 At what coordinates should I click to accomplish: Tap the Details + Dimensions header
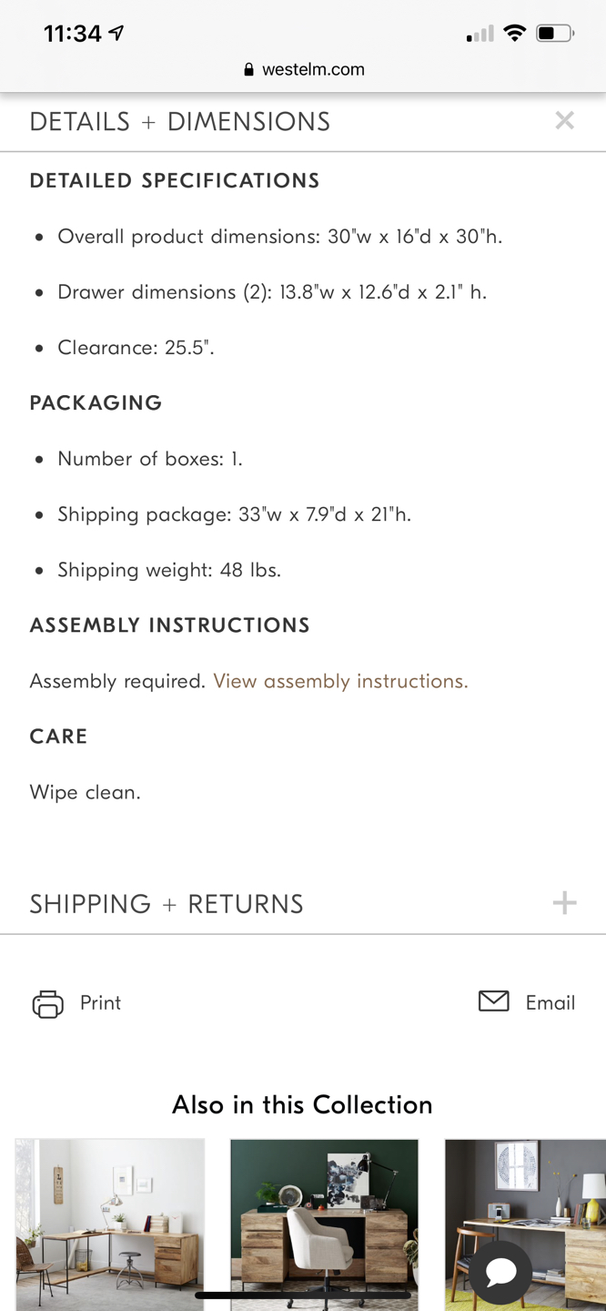(180, 121)
